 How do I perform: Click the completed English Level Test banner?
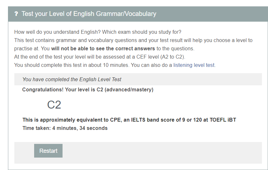tap(72, 79)
